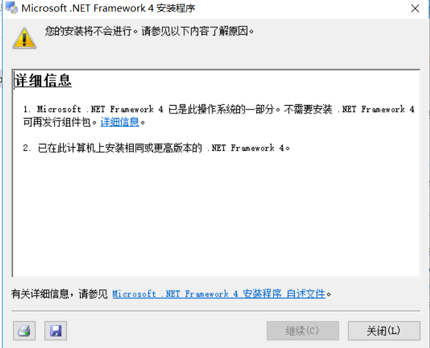Click the 关闭(L) button

[384, 331]
